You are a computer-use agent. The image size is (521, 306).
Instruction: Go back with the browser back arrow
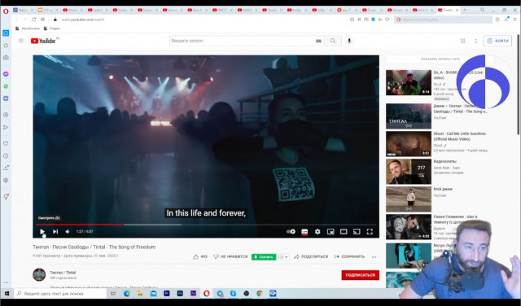[16, 20]
